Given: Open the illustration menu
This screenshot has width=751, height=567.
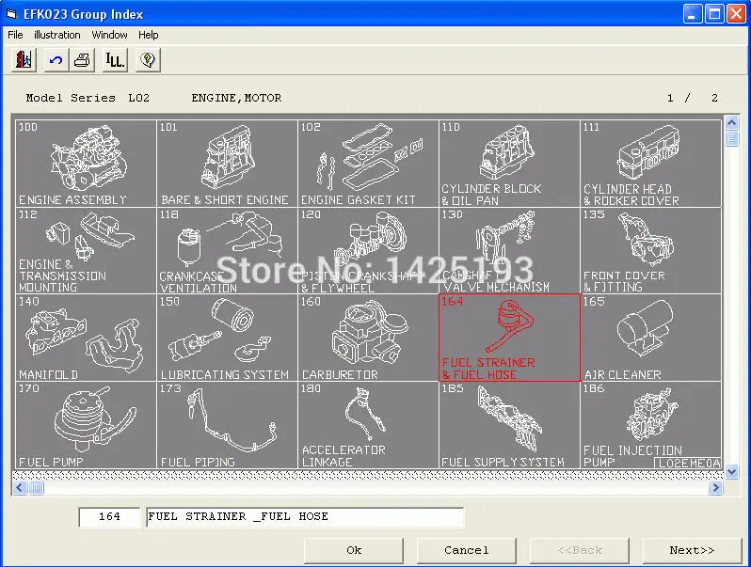Looking at the screenshot, I should [57, 35].
